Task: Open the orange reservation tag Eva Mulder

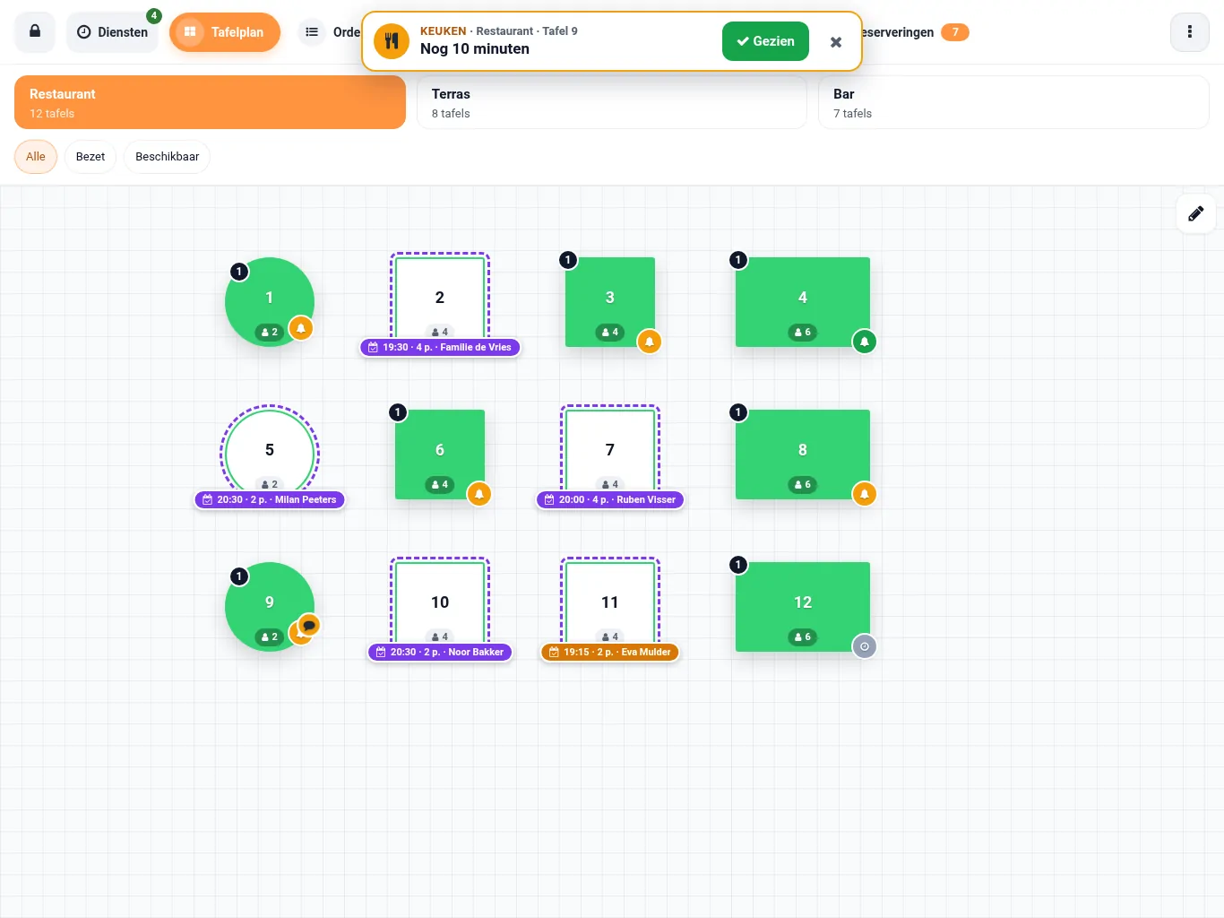Action: click(610, 652)
